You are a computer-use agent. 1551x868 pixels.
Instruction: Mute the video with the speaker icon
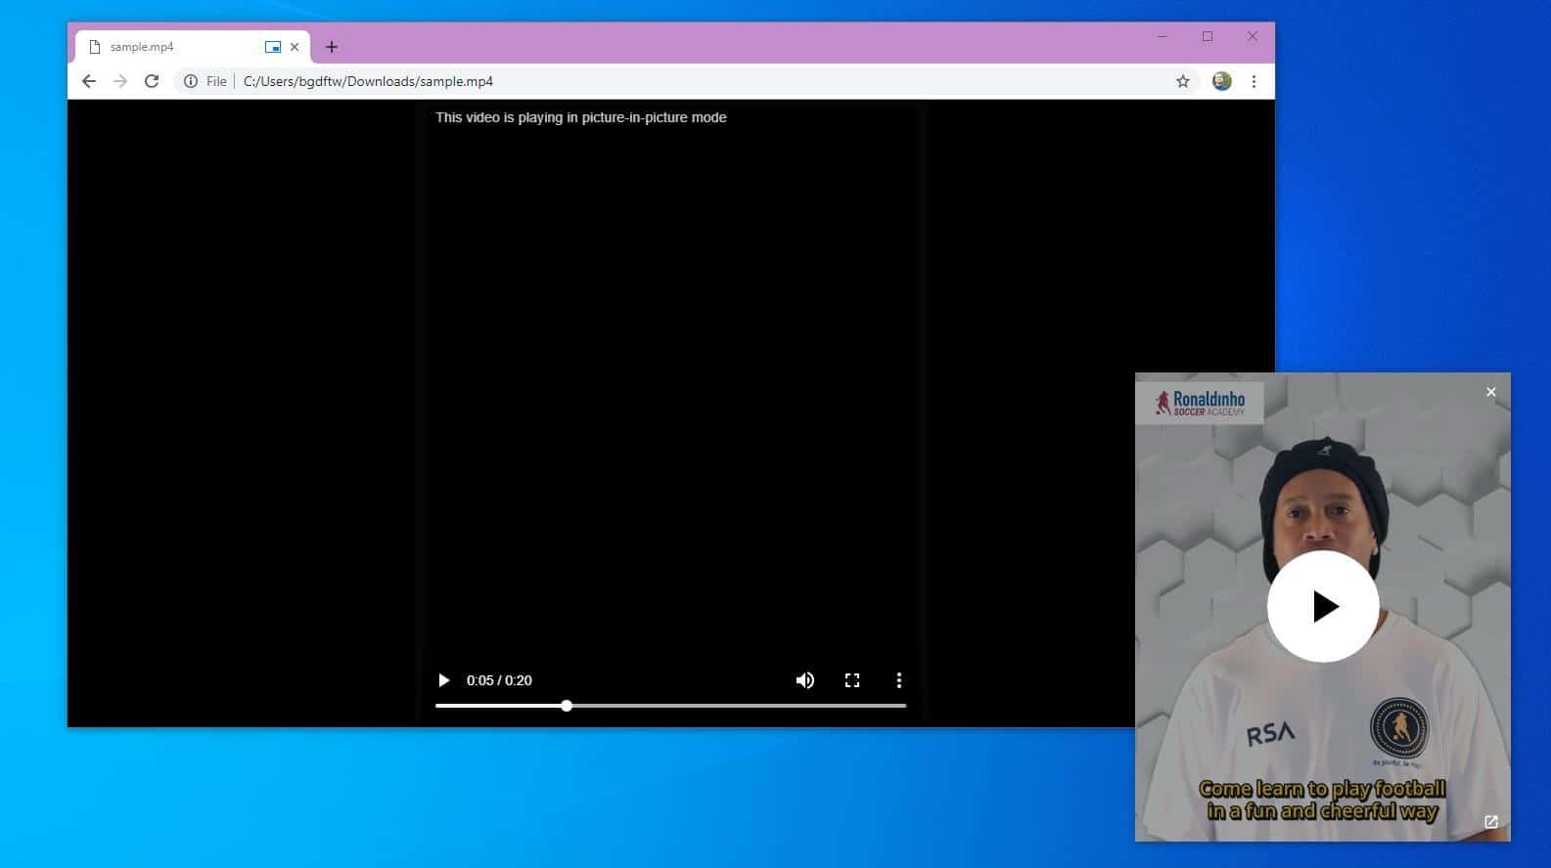point(805,680)
